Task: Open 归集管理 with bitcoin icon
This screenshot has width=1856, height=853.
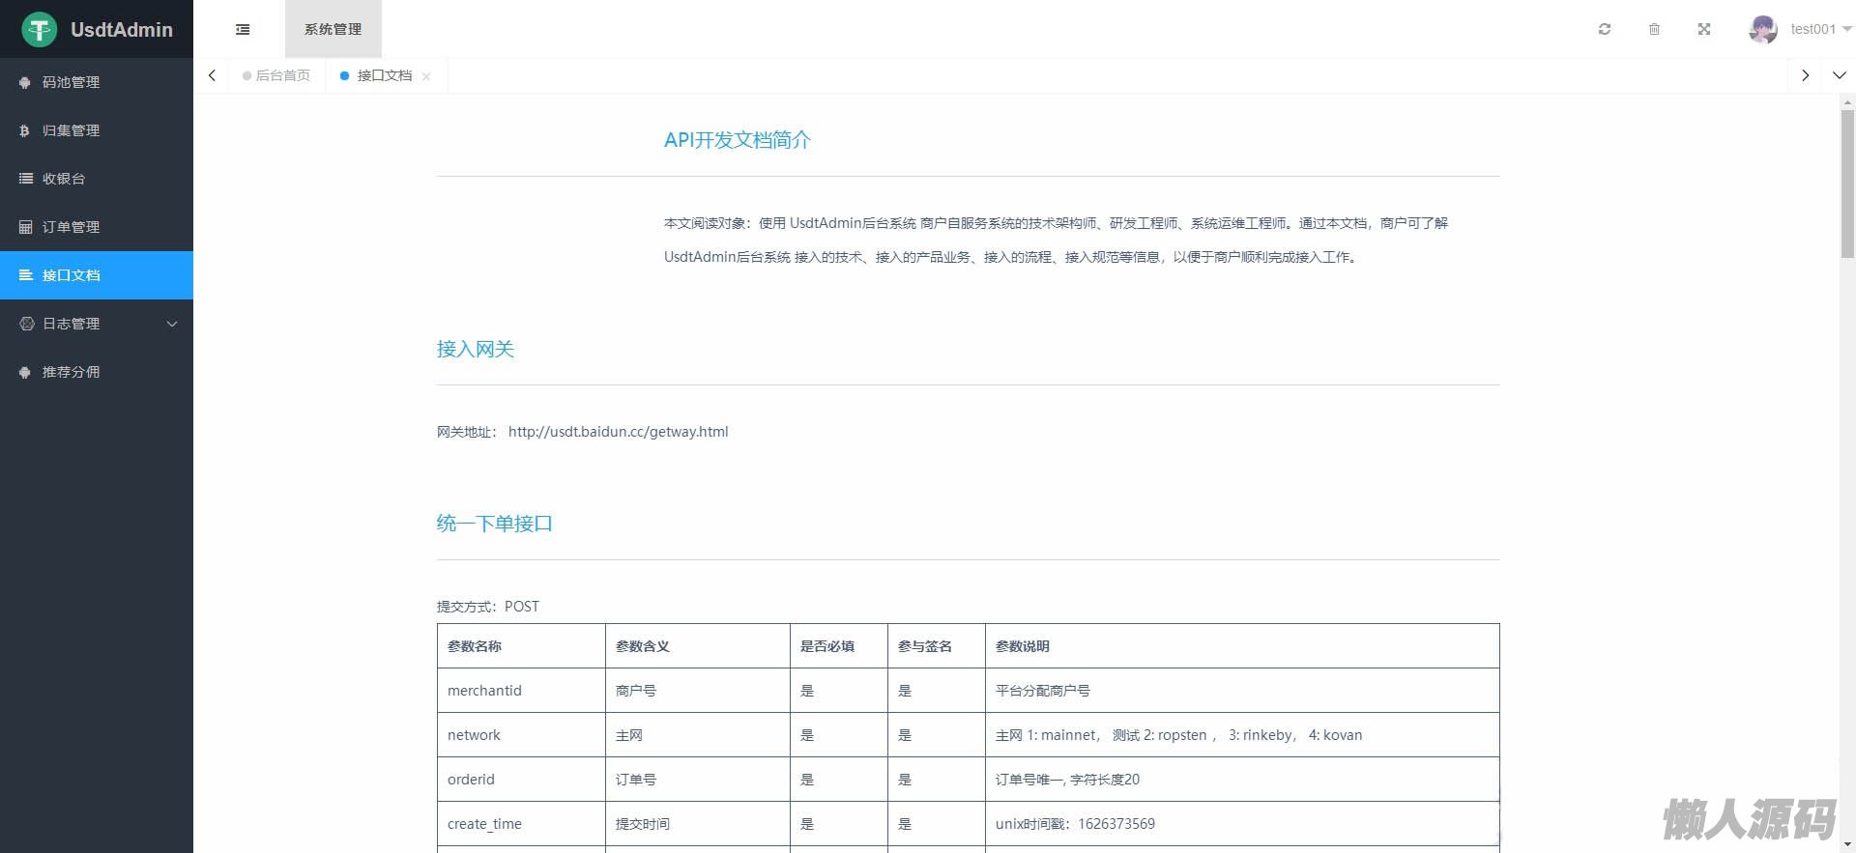Action: (x=71, y=130)
